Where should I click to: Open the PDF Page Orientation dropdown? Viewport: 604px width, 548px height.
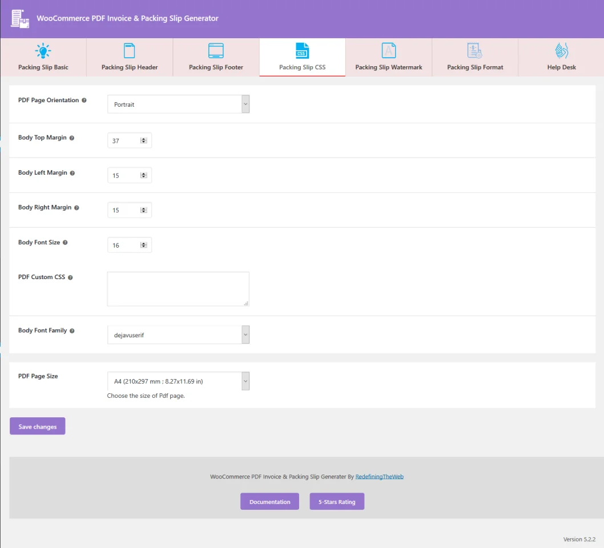coord(178,104)
